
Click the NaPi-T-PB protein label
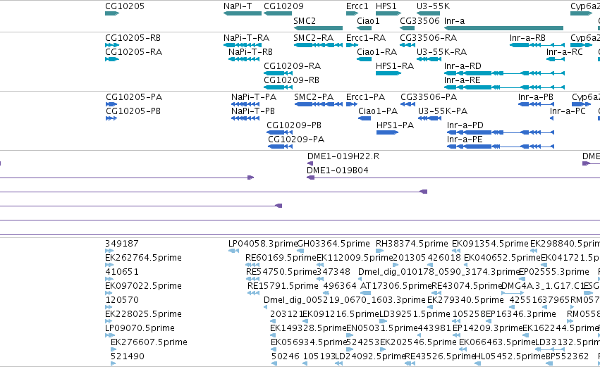point(253,111)
